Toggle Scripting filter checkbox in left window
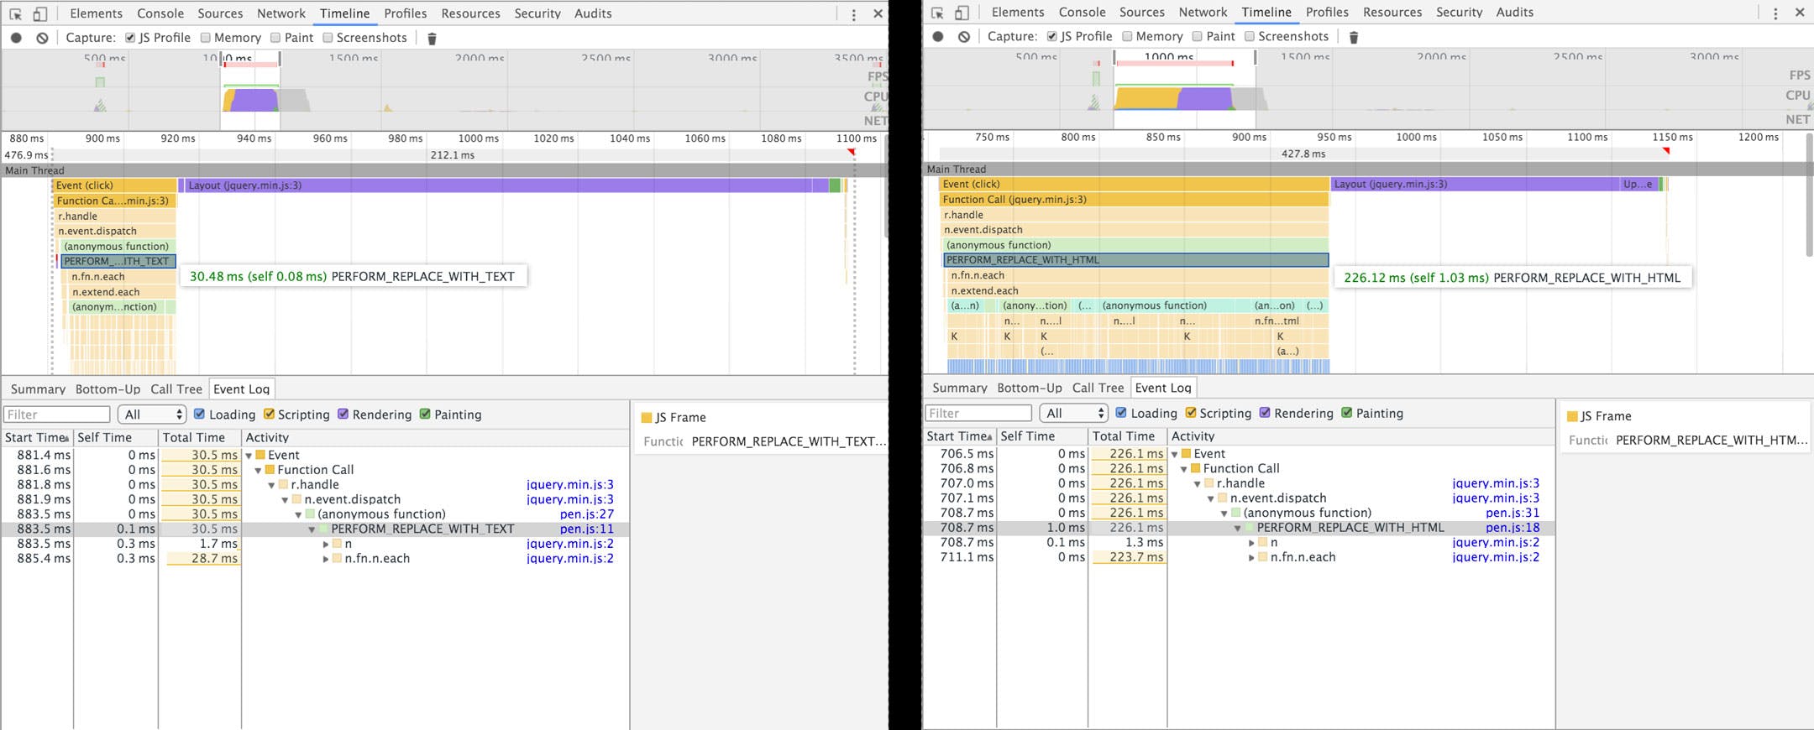Screen dimensions: 1814x730 tap(269, 414)
